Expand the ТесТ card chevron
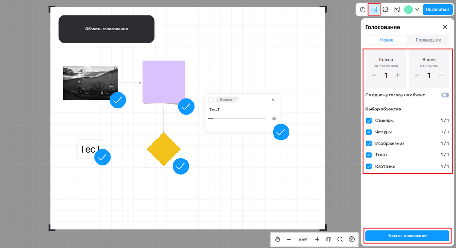 tap(273, 100)
